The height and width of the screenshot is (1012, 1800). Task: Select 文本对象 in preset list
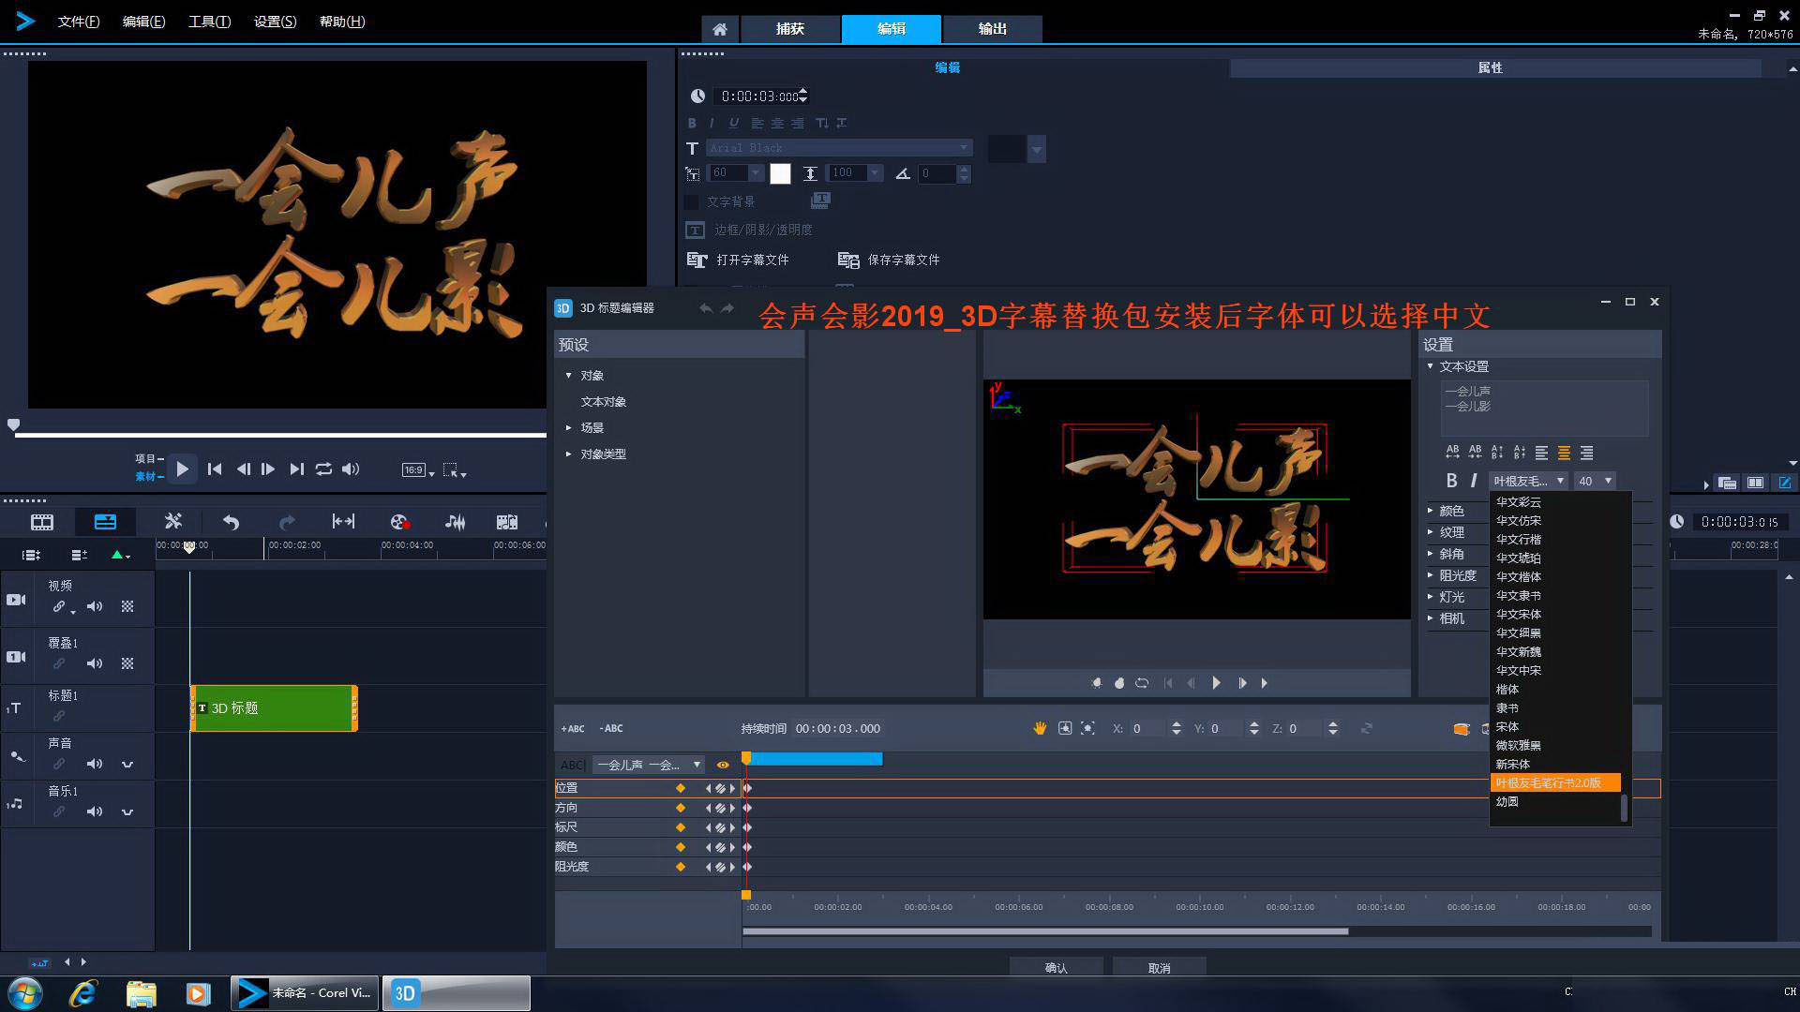(x=603, y=402)
